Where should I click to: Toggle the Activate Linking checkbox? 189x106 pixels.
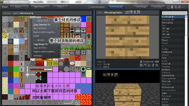(89, 7)
